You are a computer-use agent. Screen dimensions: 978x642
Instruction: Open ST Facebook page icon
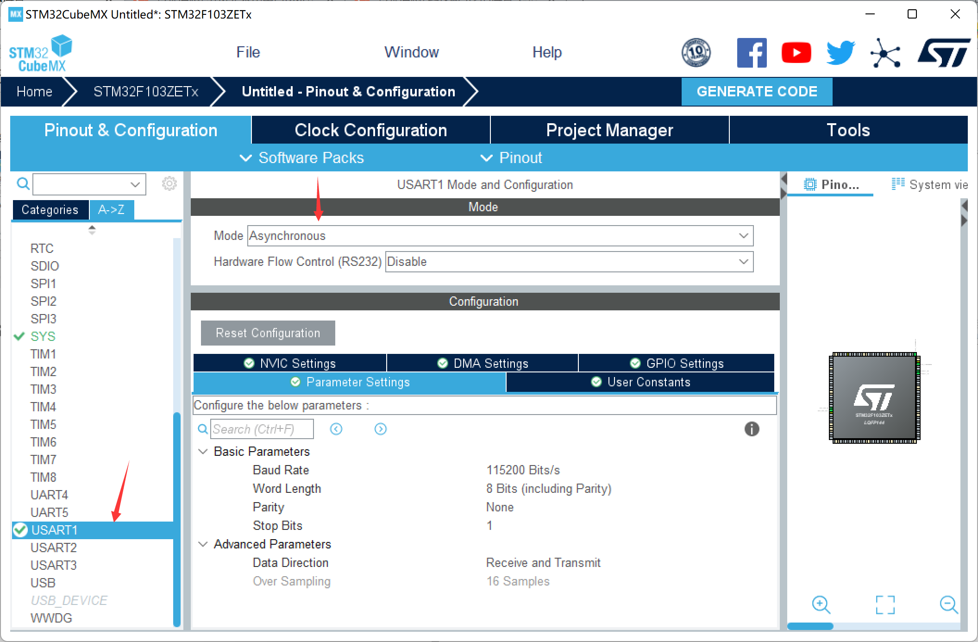(x=751, y=53)
